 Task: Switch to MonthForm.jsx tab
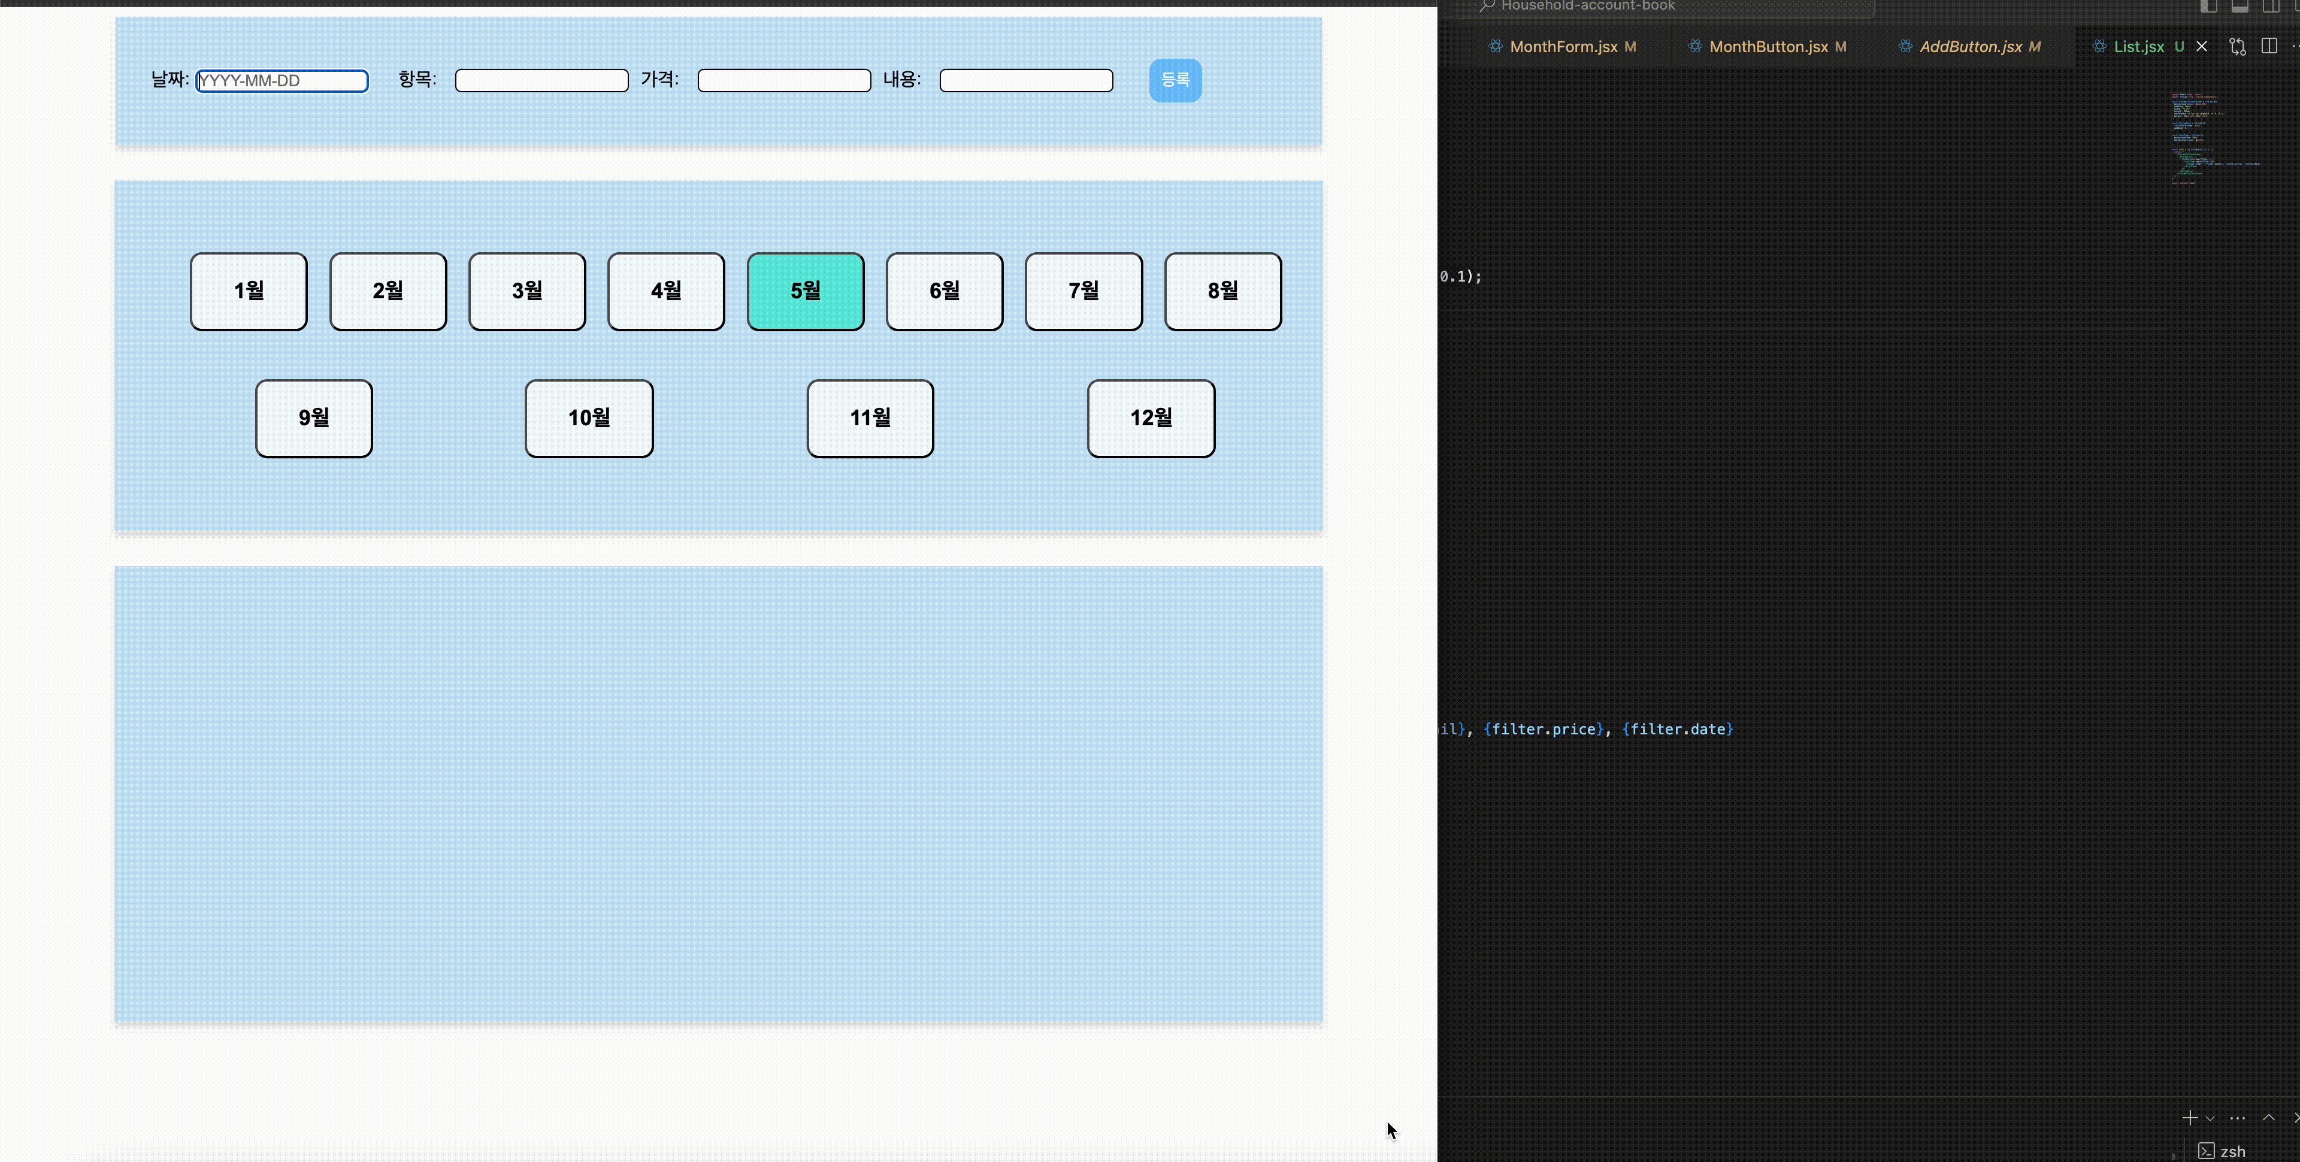[1563, 47]
